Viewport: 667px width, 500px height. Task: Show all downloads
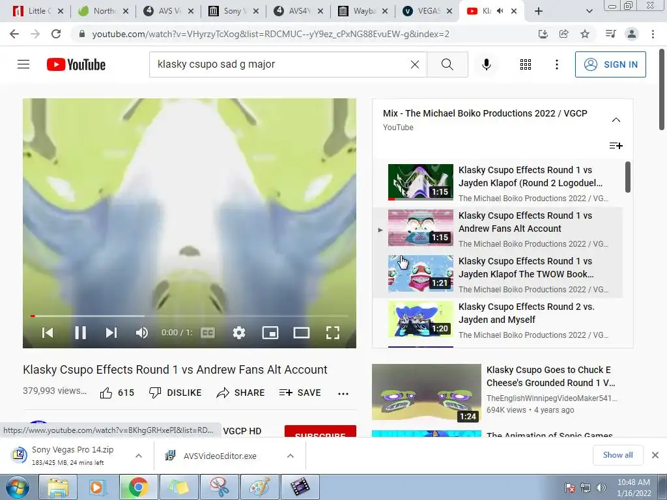click(617, 455)
